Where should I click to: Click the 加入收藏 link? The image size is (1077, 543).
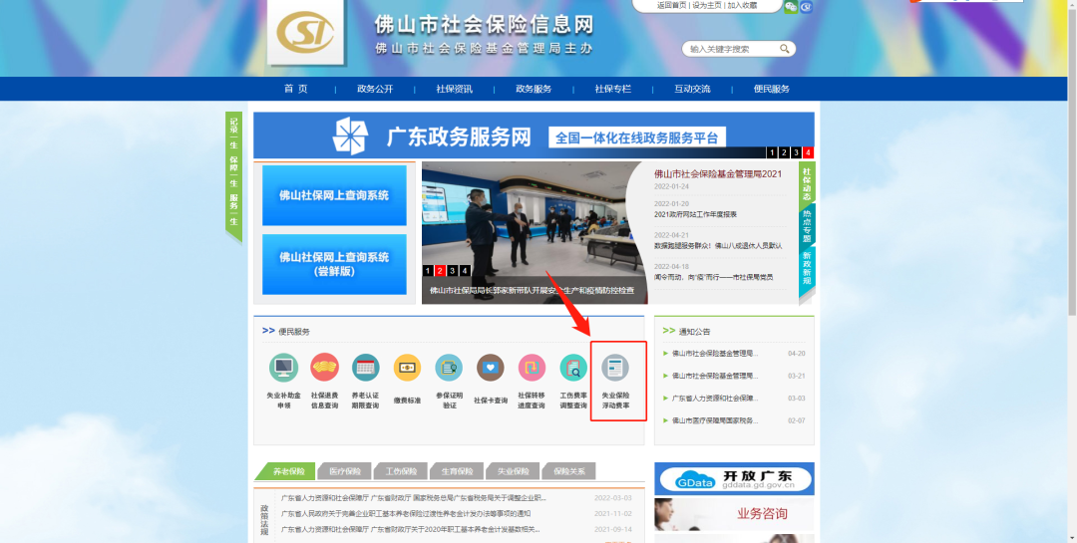tap(743, 5)
